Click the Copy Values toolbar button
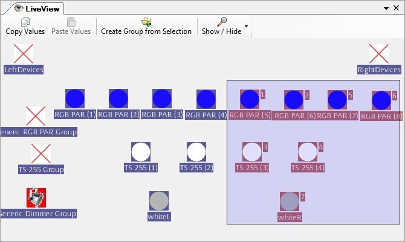The image size is (405, 242). (25, 26)
